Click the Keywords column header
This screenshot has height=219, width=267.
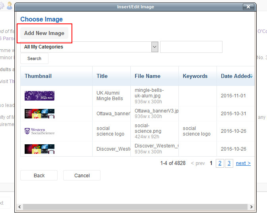click(195, 76)
